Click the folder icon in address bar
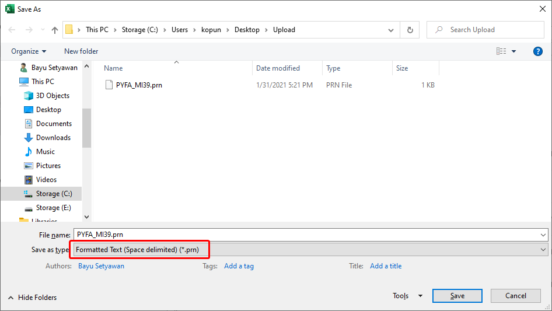Viewport: 552px width, 311px height. click(x=69, y=30)
